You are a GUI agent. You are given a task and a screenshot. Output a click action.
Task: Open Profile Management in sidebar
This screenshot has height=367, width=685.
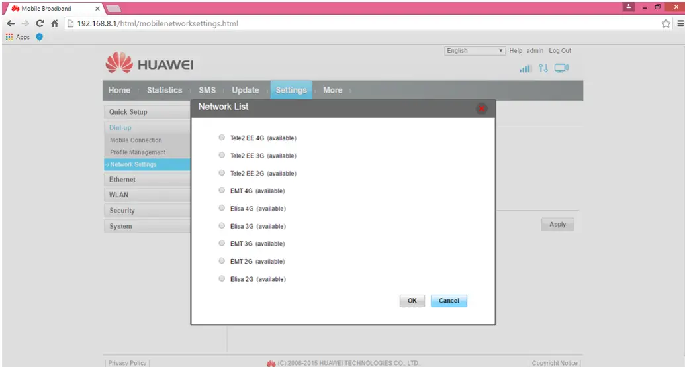pos(138,152)
